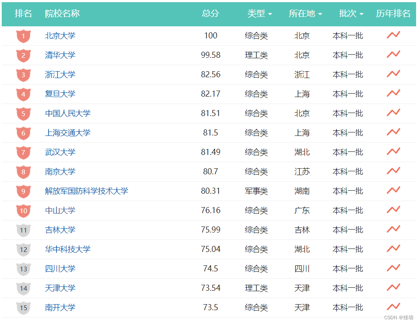Open the 中国人民大学 link
Viewport: 420px width, 324px height.
(68, 113)
